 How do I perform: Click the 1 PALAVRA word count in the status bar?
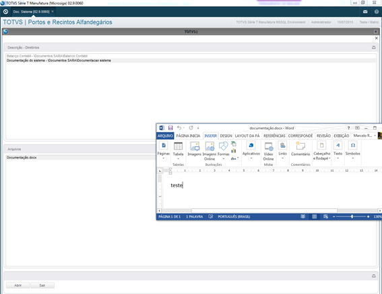tap(195, 216)
